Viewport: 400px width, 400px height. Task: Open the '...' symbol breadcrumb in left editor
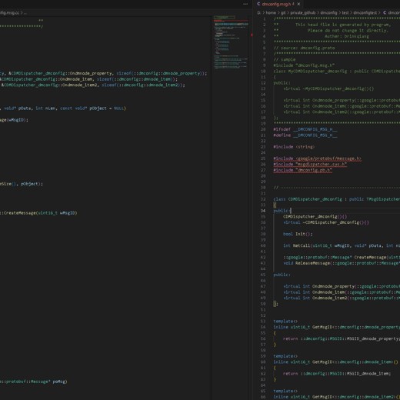coord(25,13)
